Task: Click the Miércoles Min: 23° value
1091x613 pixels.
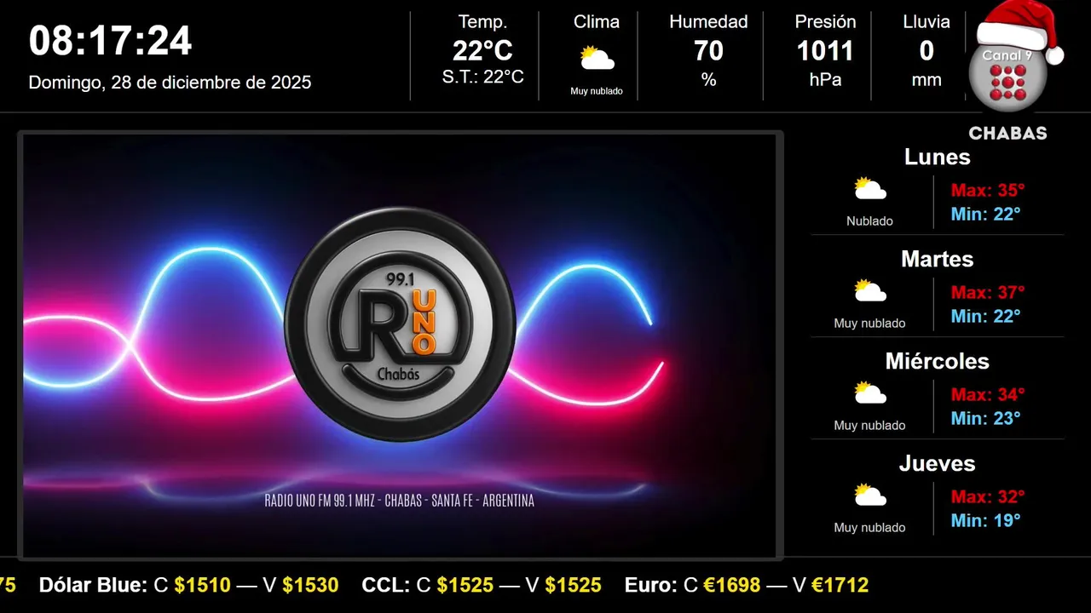Action: 985,418
